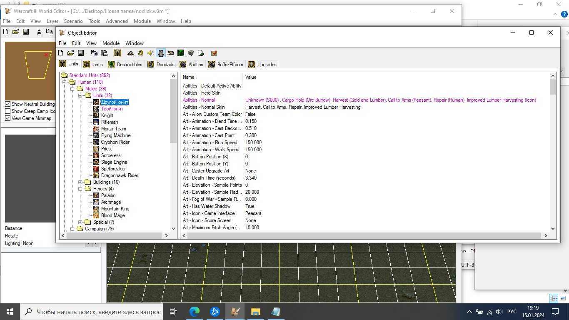The width and height of the screenshot is (569, 320).
Task: Open the Sound Editor speaker icon
Action: 151,53
